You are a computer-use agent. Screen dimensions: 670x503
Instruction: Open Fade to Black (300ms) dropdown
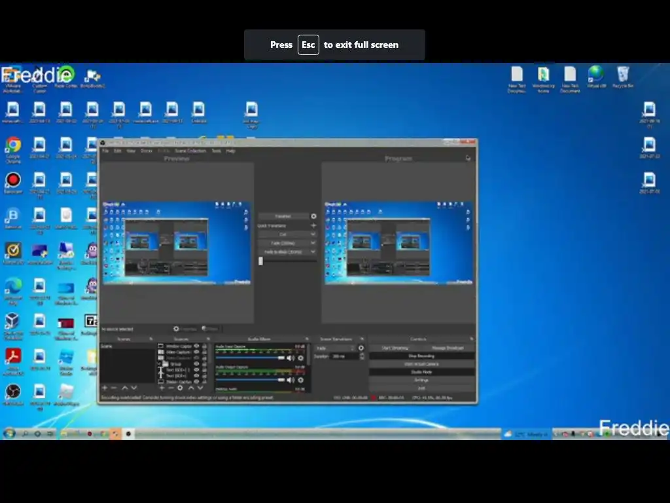[x=313, y=252]
